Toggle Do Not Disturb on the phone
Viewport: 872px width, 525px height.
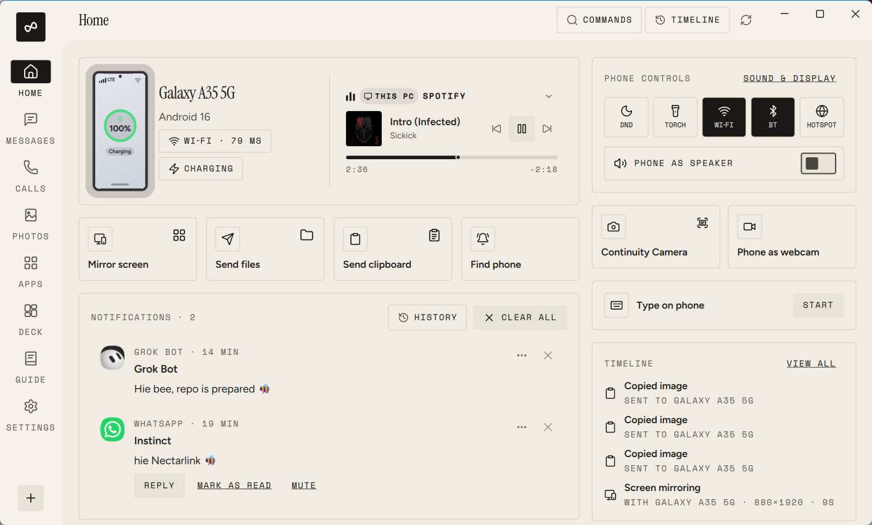pyautogui.click(x=627, y=117)
